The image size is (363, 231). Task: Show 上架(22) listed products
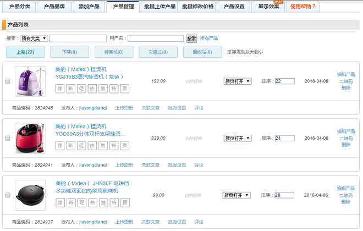click(x=25, y=52)
